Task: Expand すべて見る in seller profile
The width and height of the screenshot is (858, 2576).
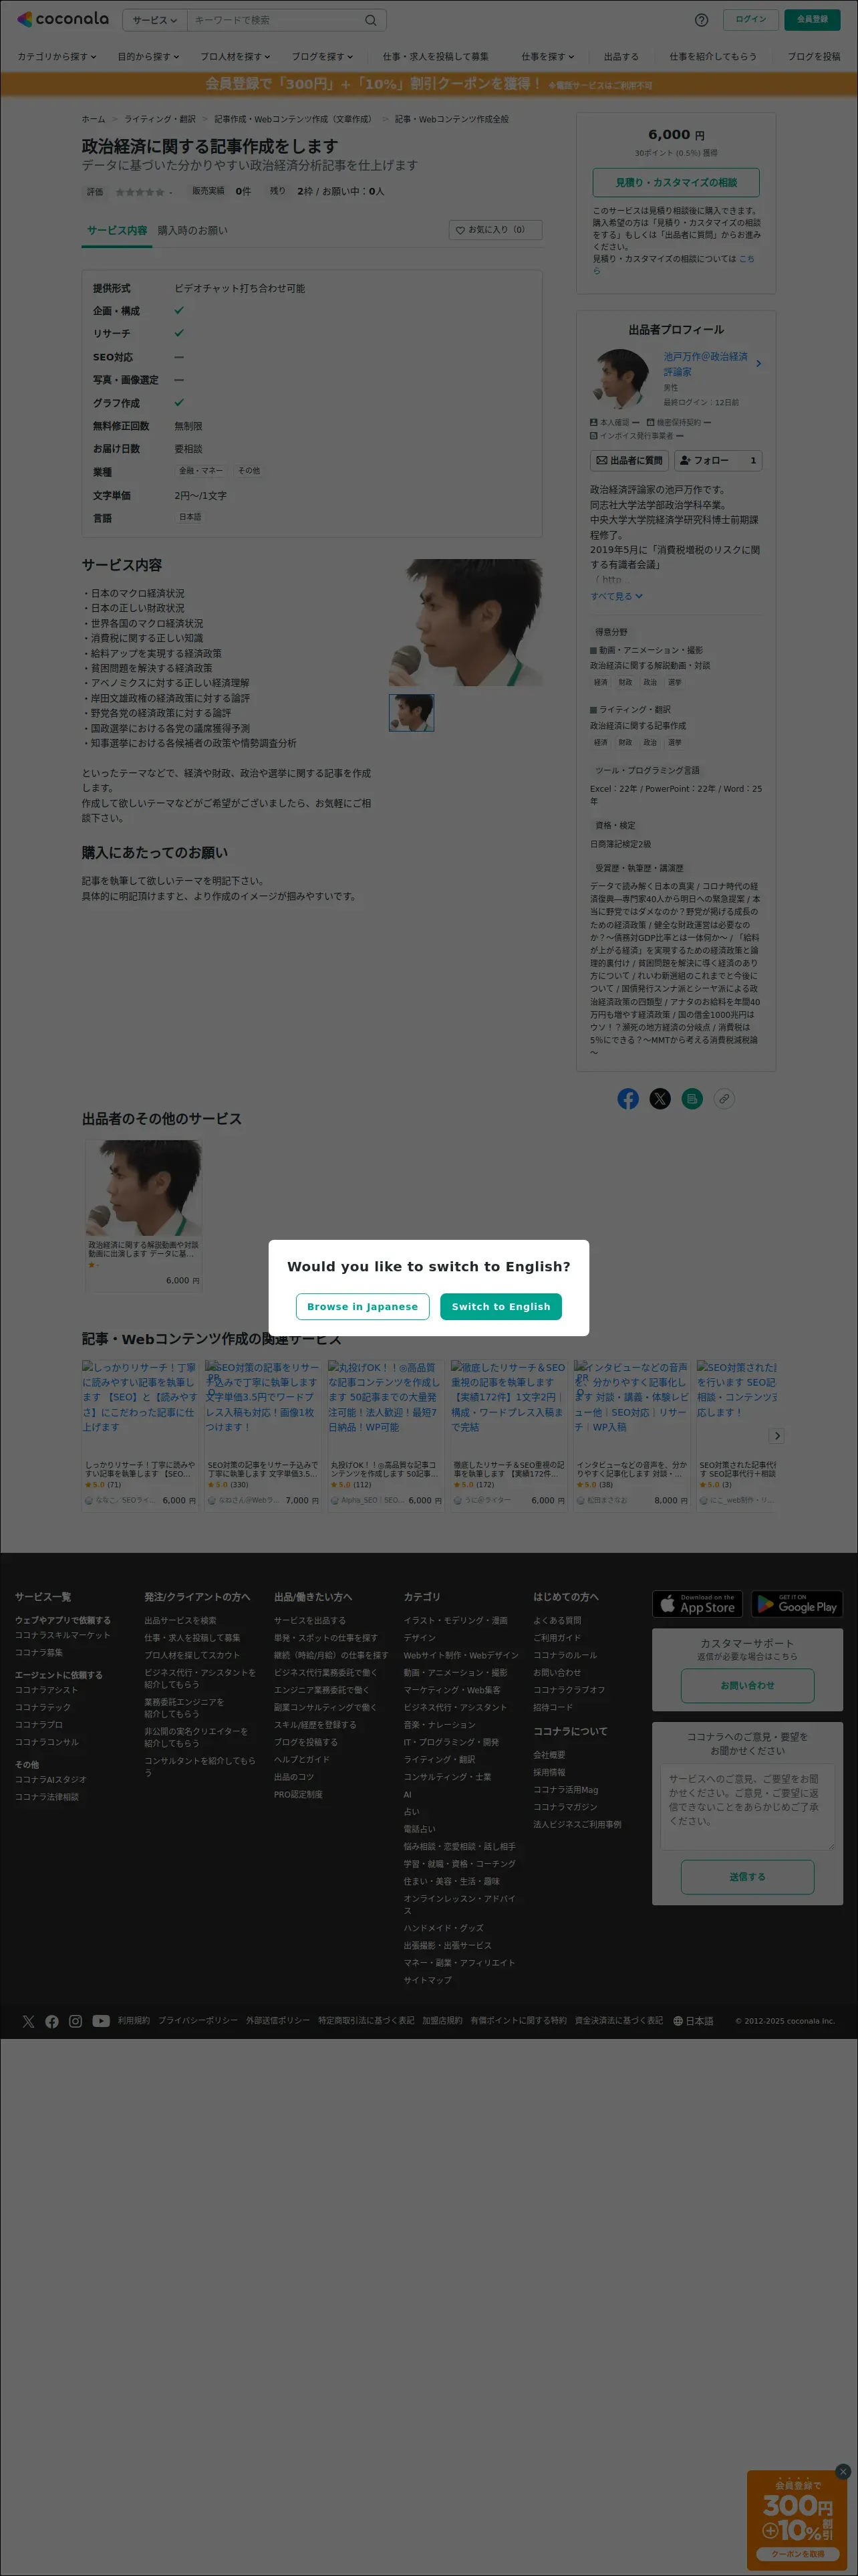Action: [x=616, y=596]
